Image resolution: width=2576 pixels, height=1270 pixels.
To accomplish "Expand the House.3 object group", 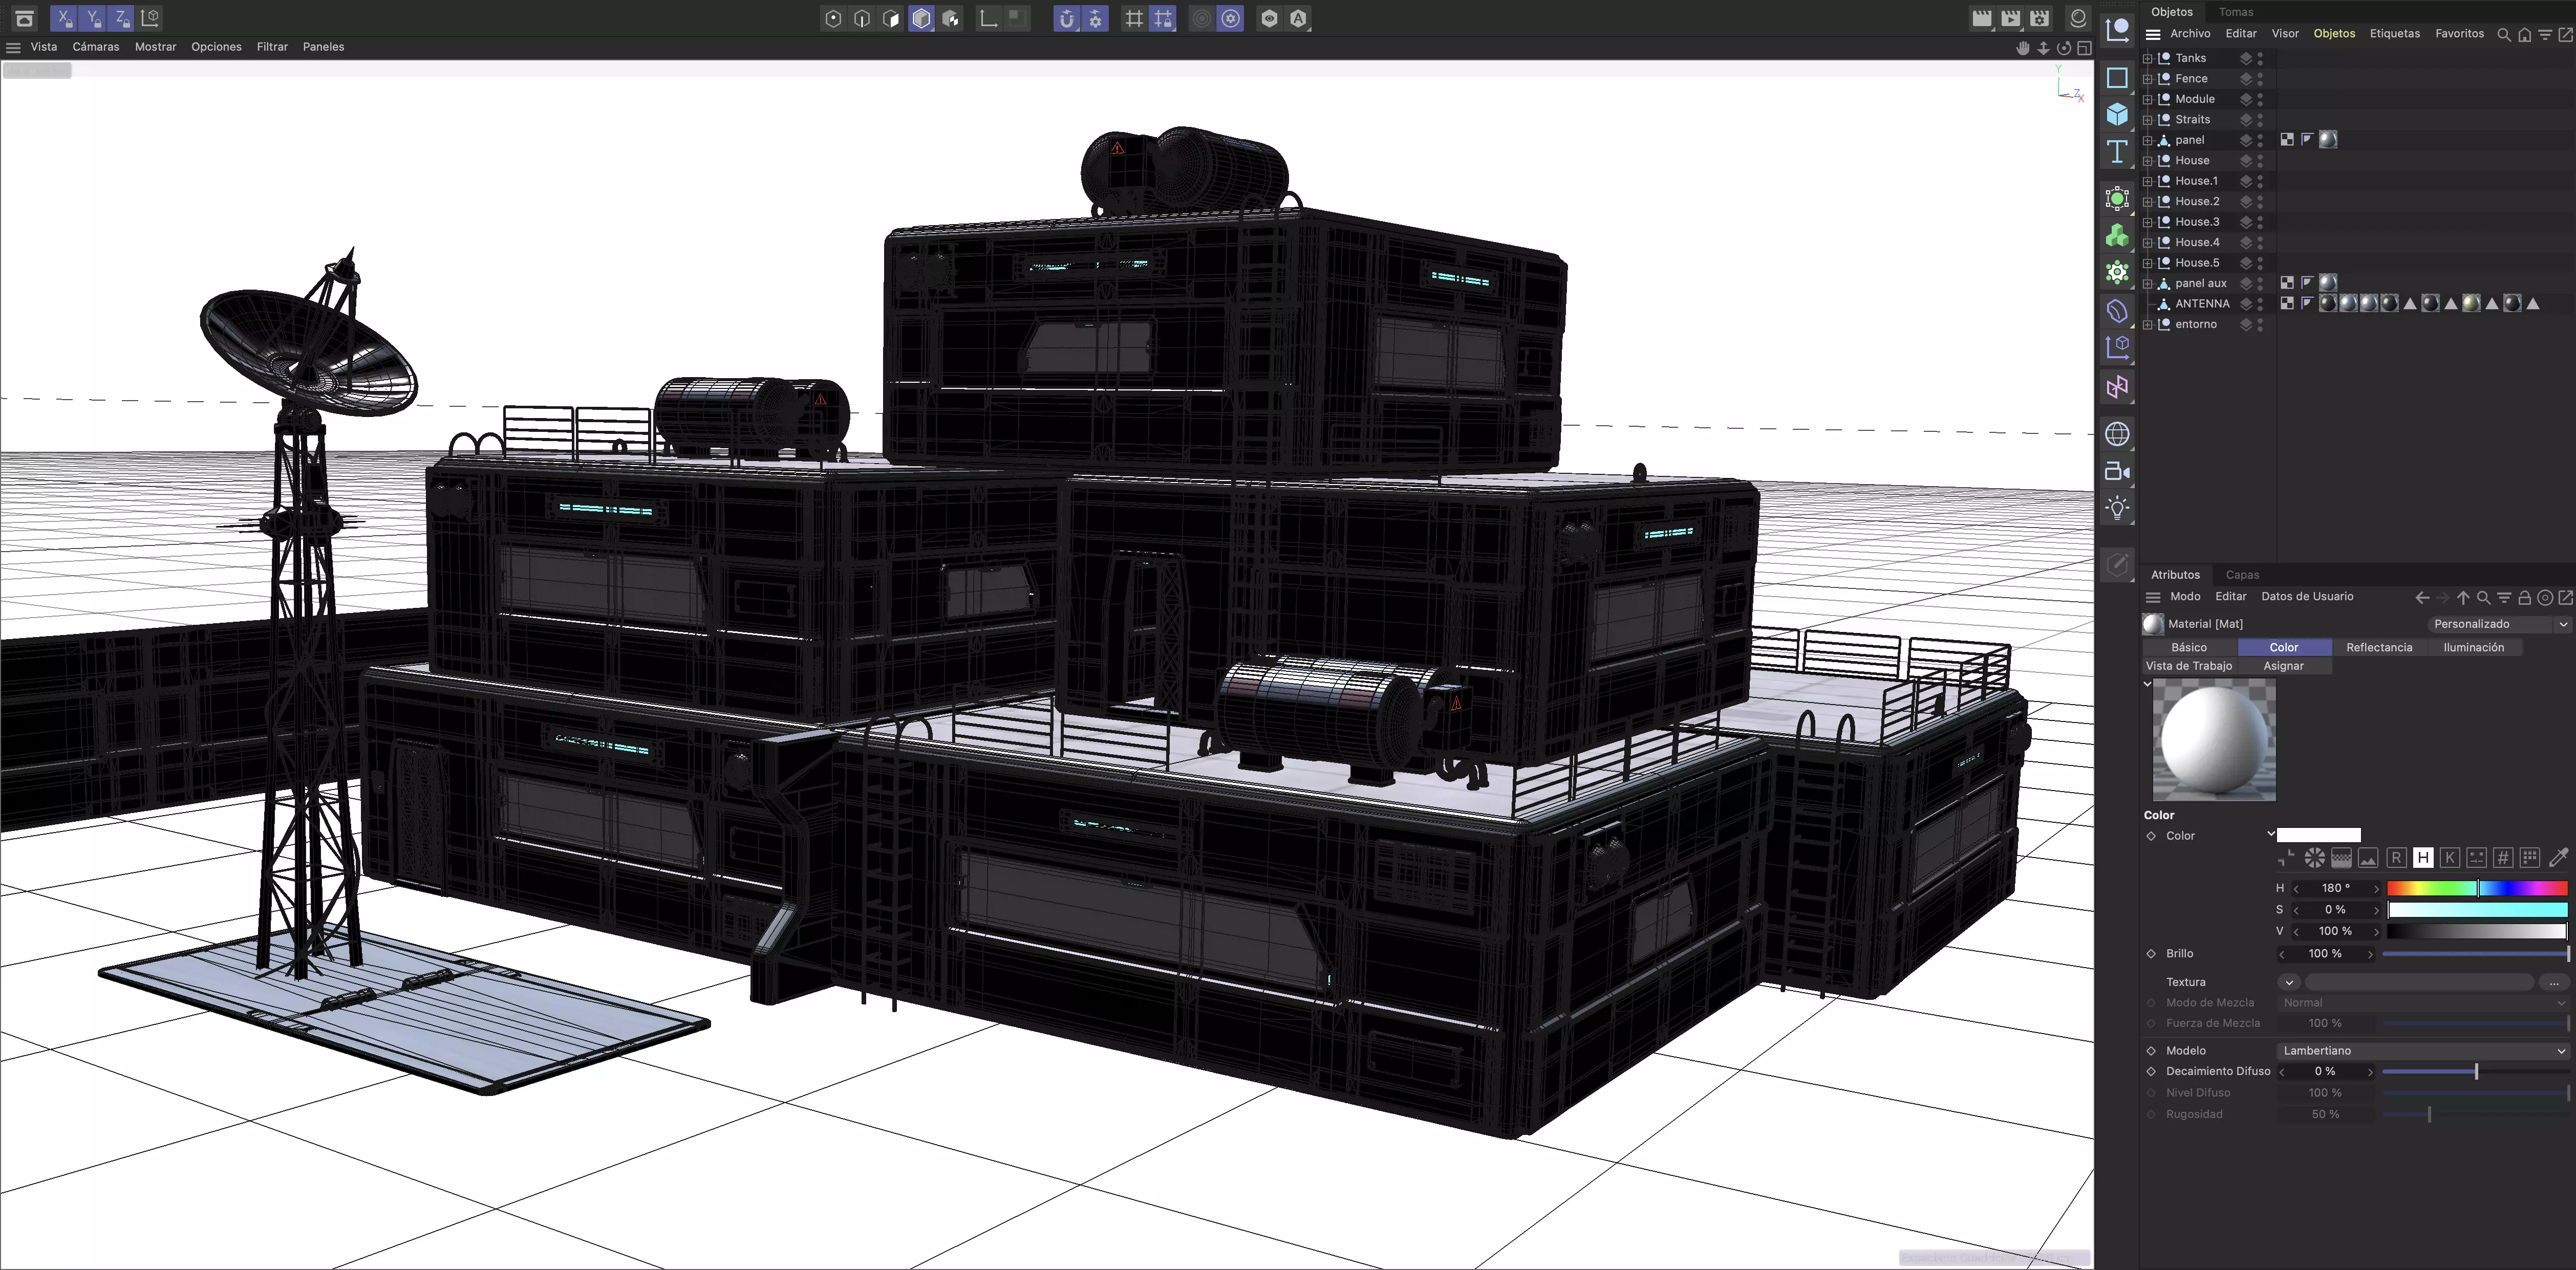I will (2147, 222).
